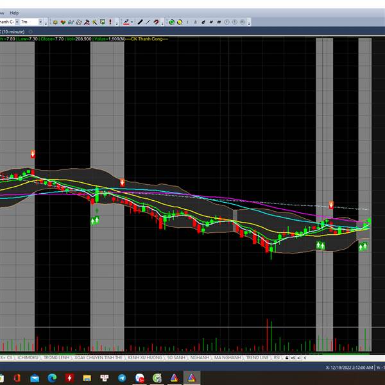Image resolution: width=385 pixels, height=385 pixels.
Task: Click the X date status bar readout
Action: (x=349, y=367)
